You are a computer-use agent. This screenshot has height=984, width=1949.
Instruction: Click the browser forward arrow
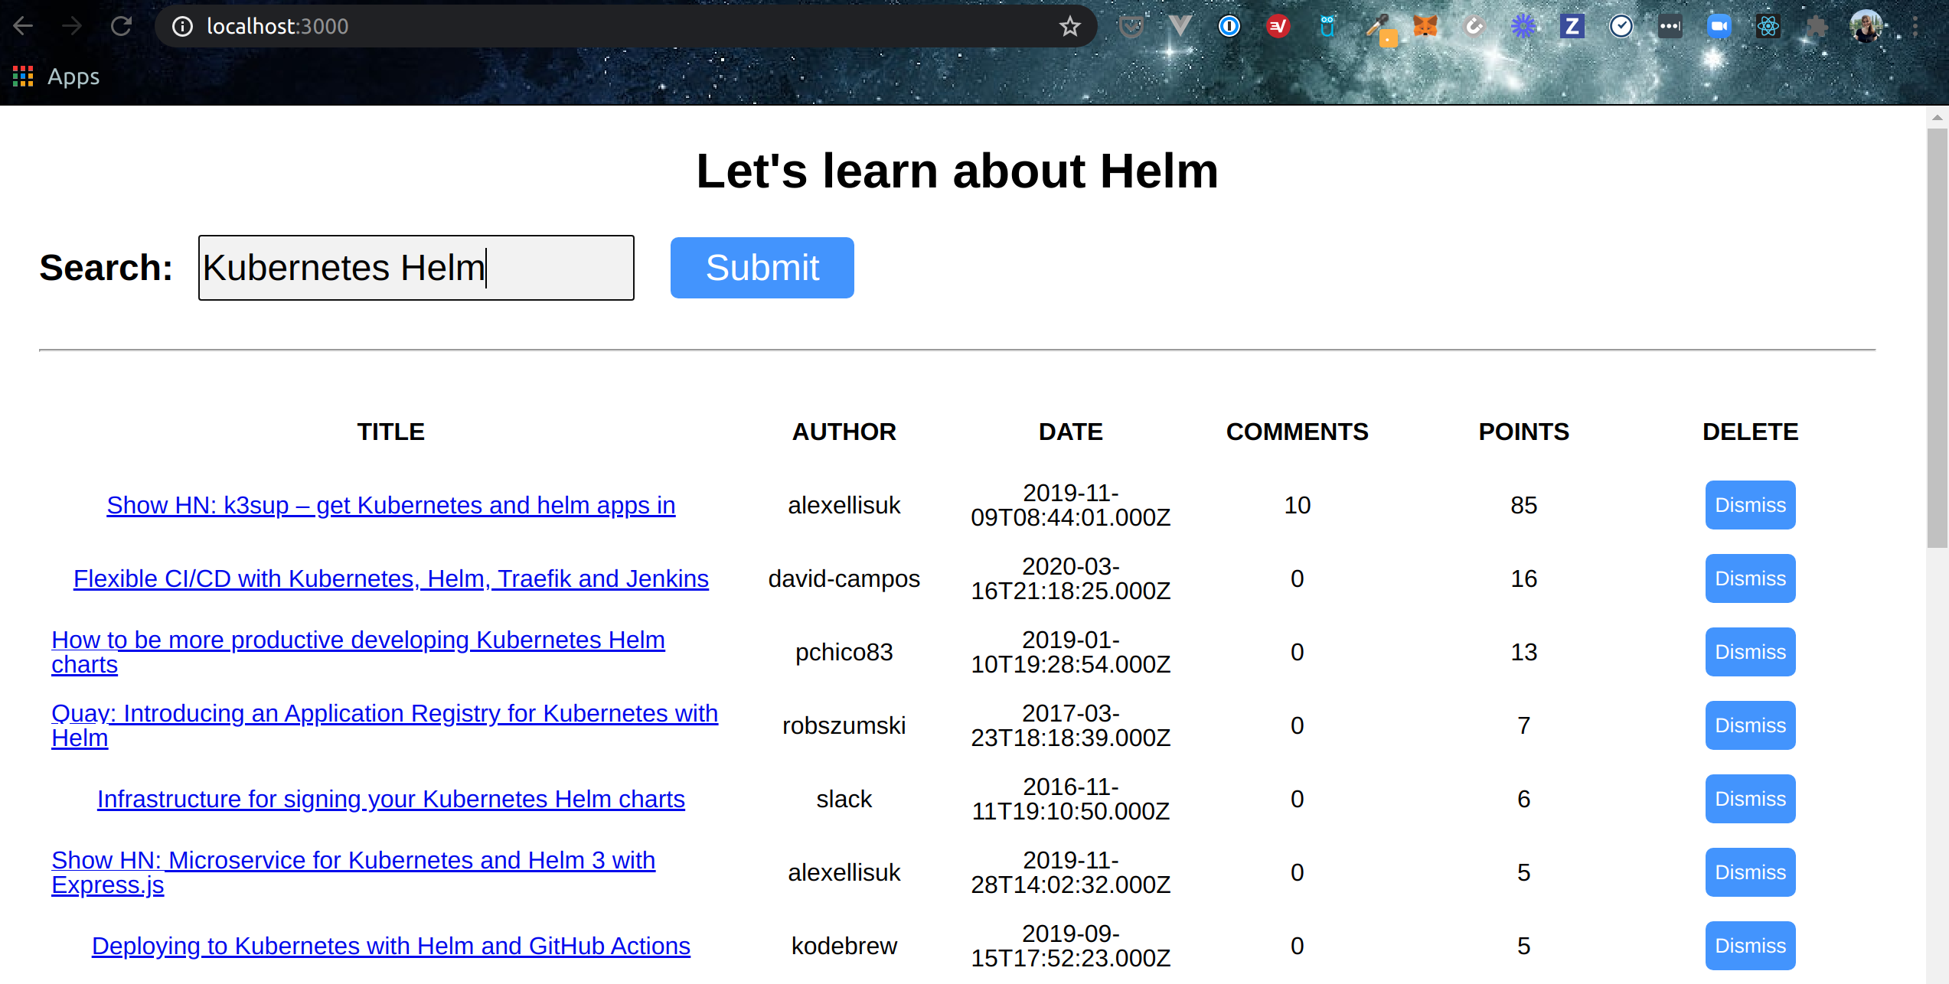point(72,26)
